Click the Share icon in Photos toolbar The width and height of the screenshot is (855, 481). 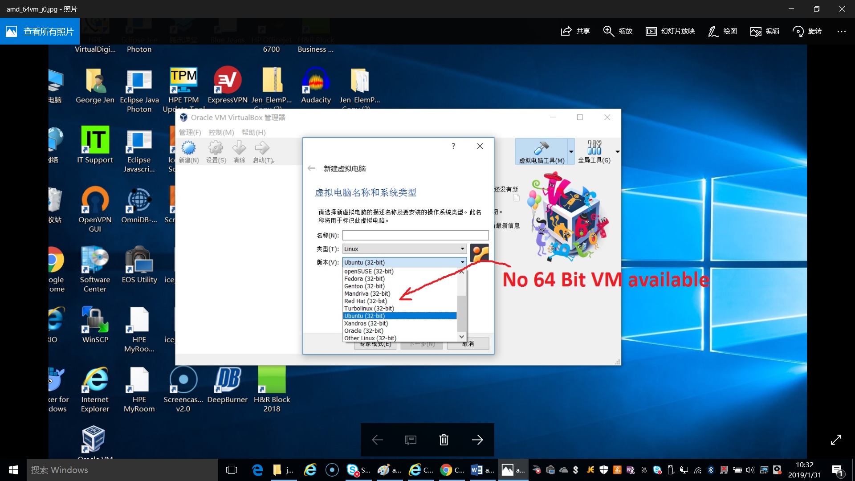click(566, 31)
